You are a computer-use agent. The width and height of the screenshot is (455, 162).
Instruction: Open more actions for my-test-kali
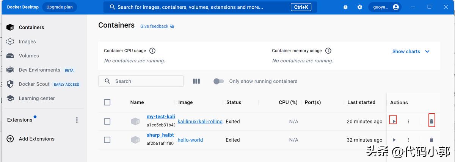[x=408, y=121]
